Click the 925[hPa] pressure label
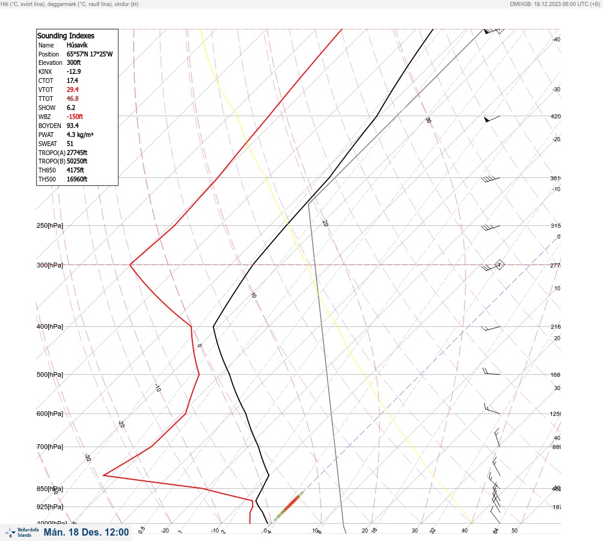This screenshot has width=603, height=541. pos(50,507)
